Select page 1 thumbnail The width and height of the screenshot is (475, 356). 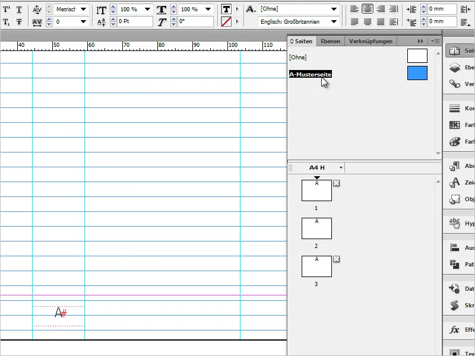[316, 190]
